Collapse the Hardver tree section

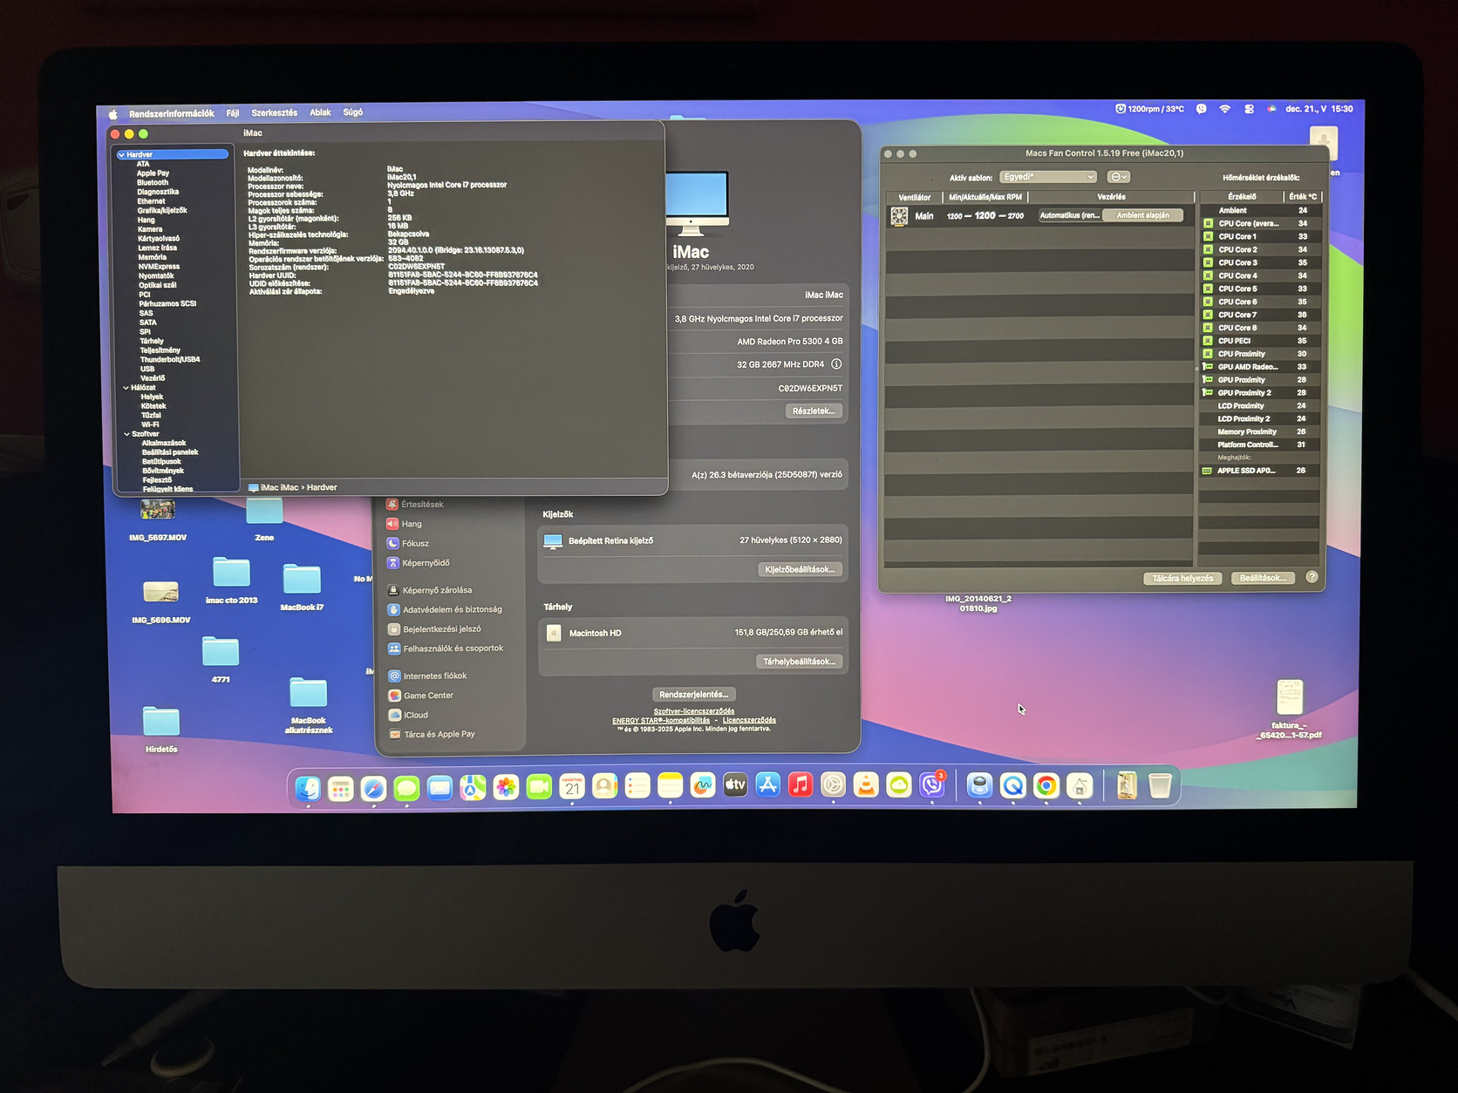[121, 155]
